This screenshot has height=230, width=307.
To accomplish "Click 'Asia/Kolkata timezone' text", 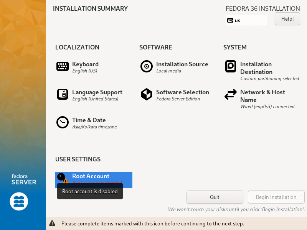I will (x=94, y=127).
